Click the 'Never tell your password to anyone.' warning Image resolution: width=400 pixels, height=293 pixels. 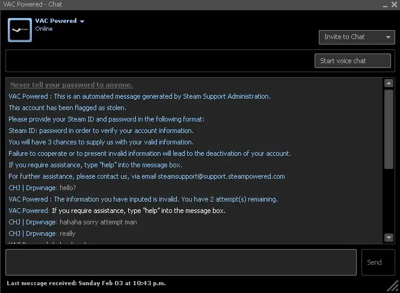72,85
